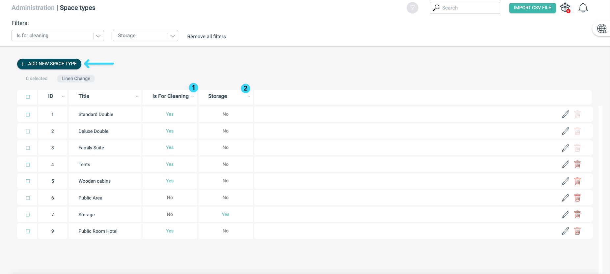Click Add New Space Type button
This screenshot has width=610, height=274.
click(49, 64)
